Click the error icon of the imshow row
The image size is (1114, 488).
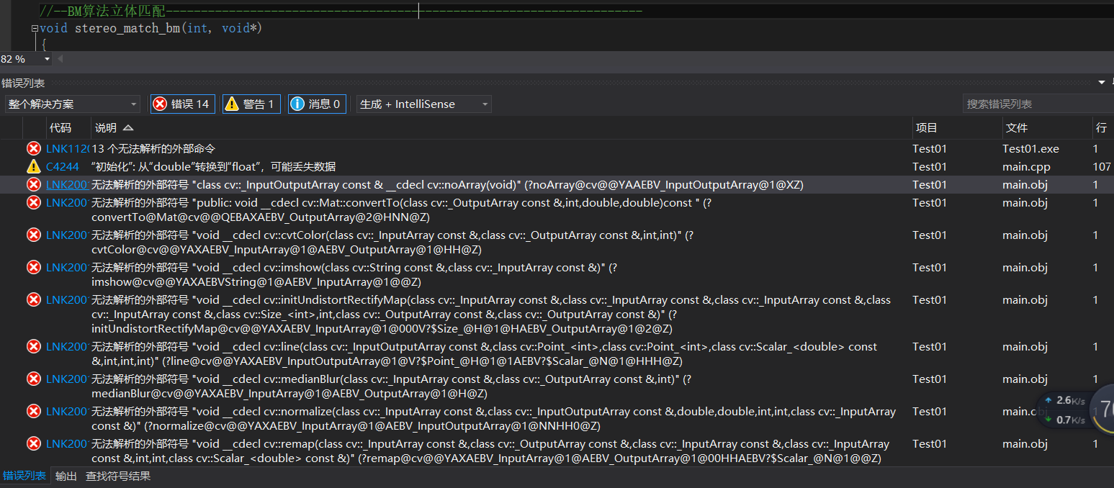coord(33,268)
